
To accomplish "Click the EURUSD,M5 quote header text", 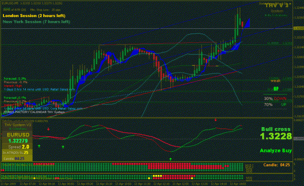I will [x=32, y=3].
